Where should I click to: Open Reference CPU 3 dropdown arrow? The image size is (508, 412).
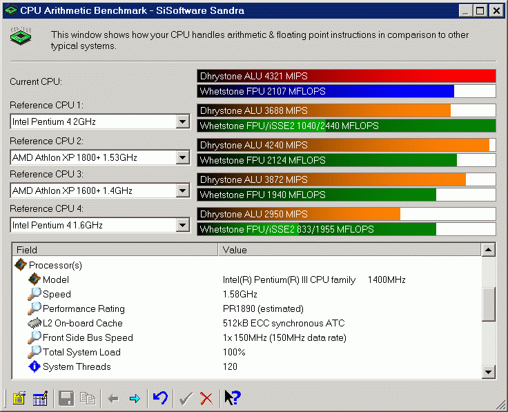[x=183, y=190]
